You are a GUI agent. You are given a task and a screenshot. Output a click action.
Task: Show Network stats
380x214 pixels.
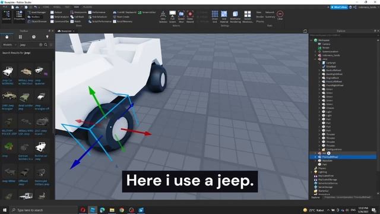[x=270, y=12]
